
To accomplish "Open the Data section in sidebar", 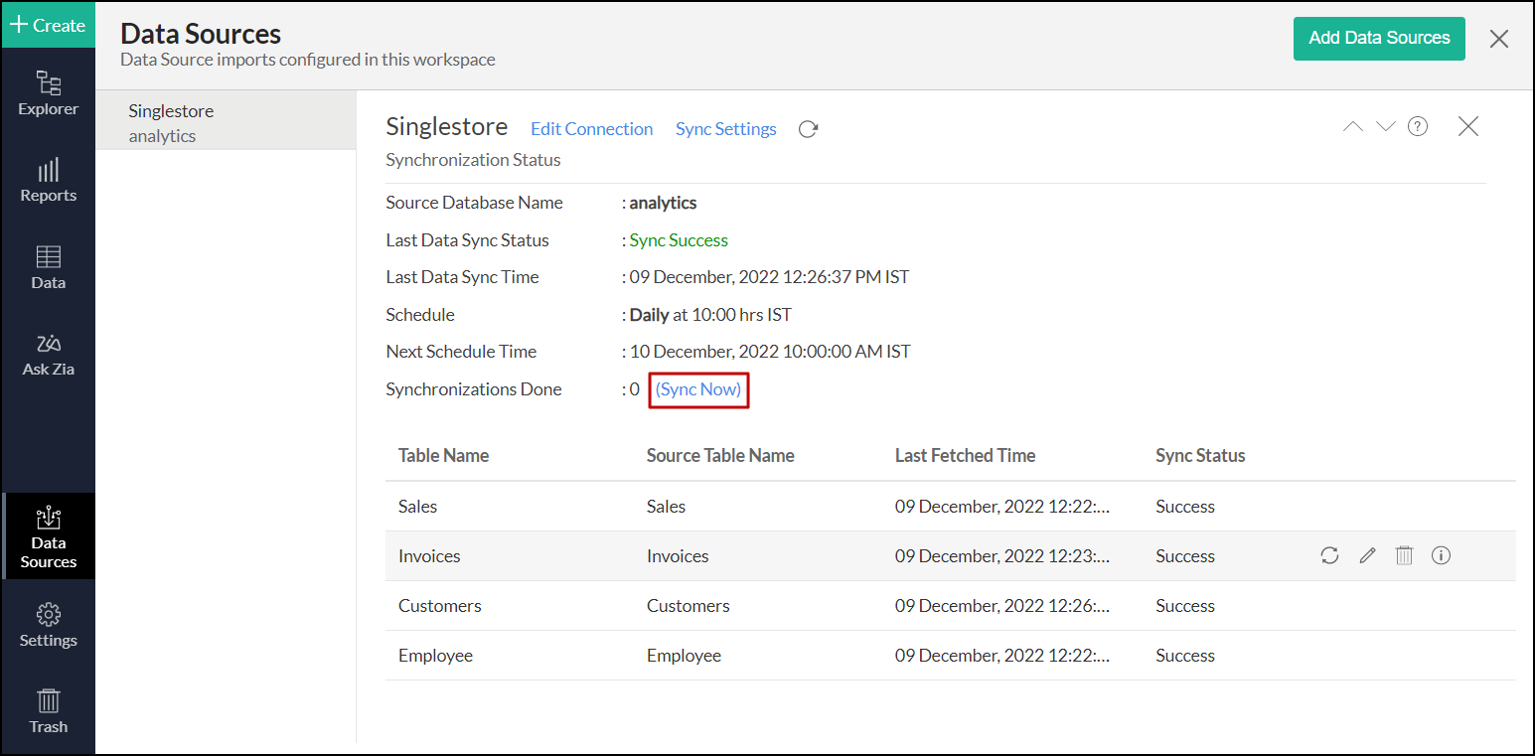I will tap(48, 267).
